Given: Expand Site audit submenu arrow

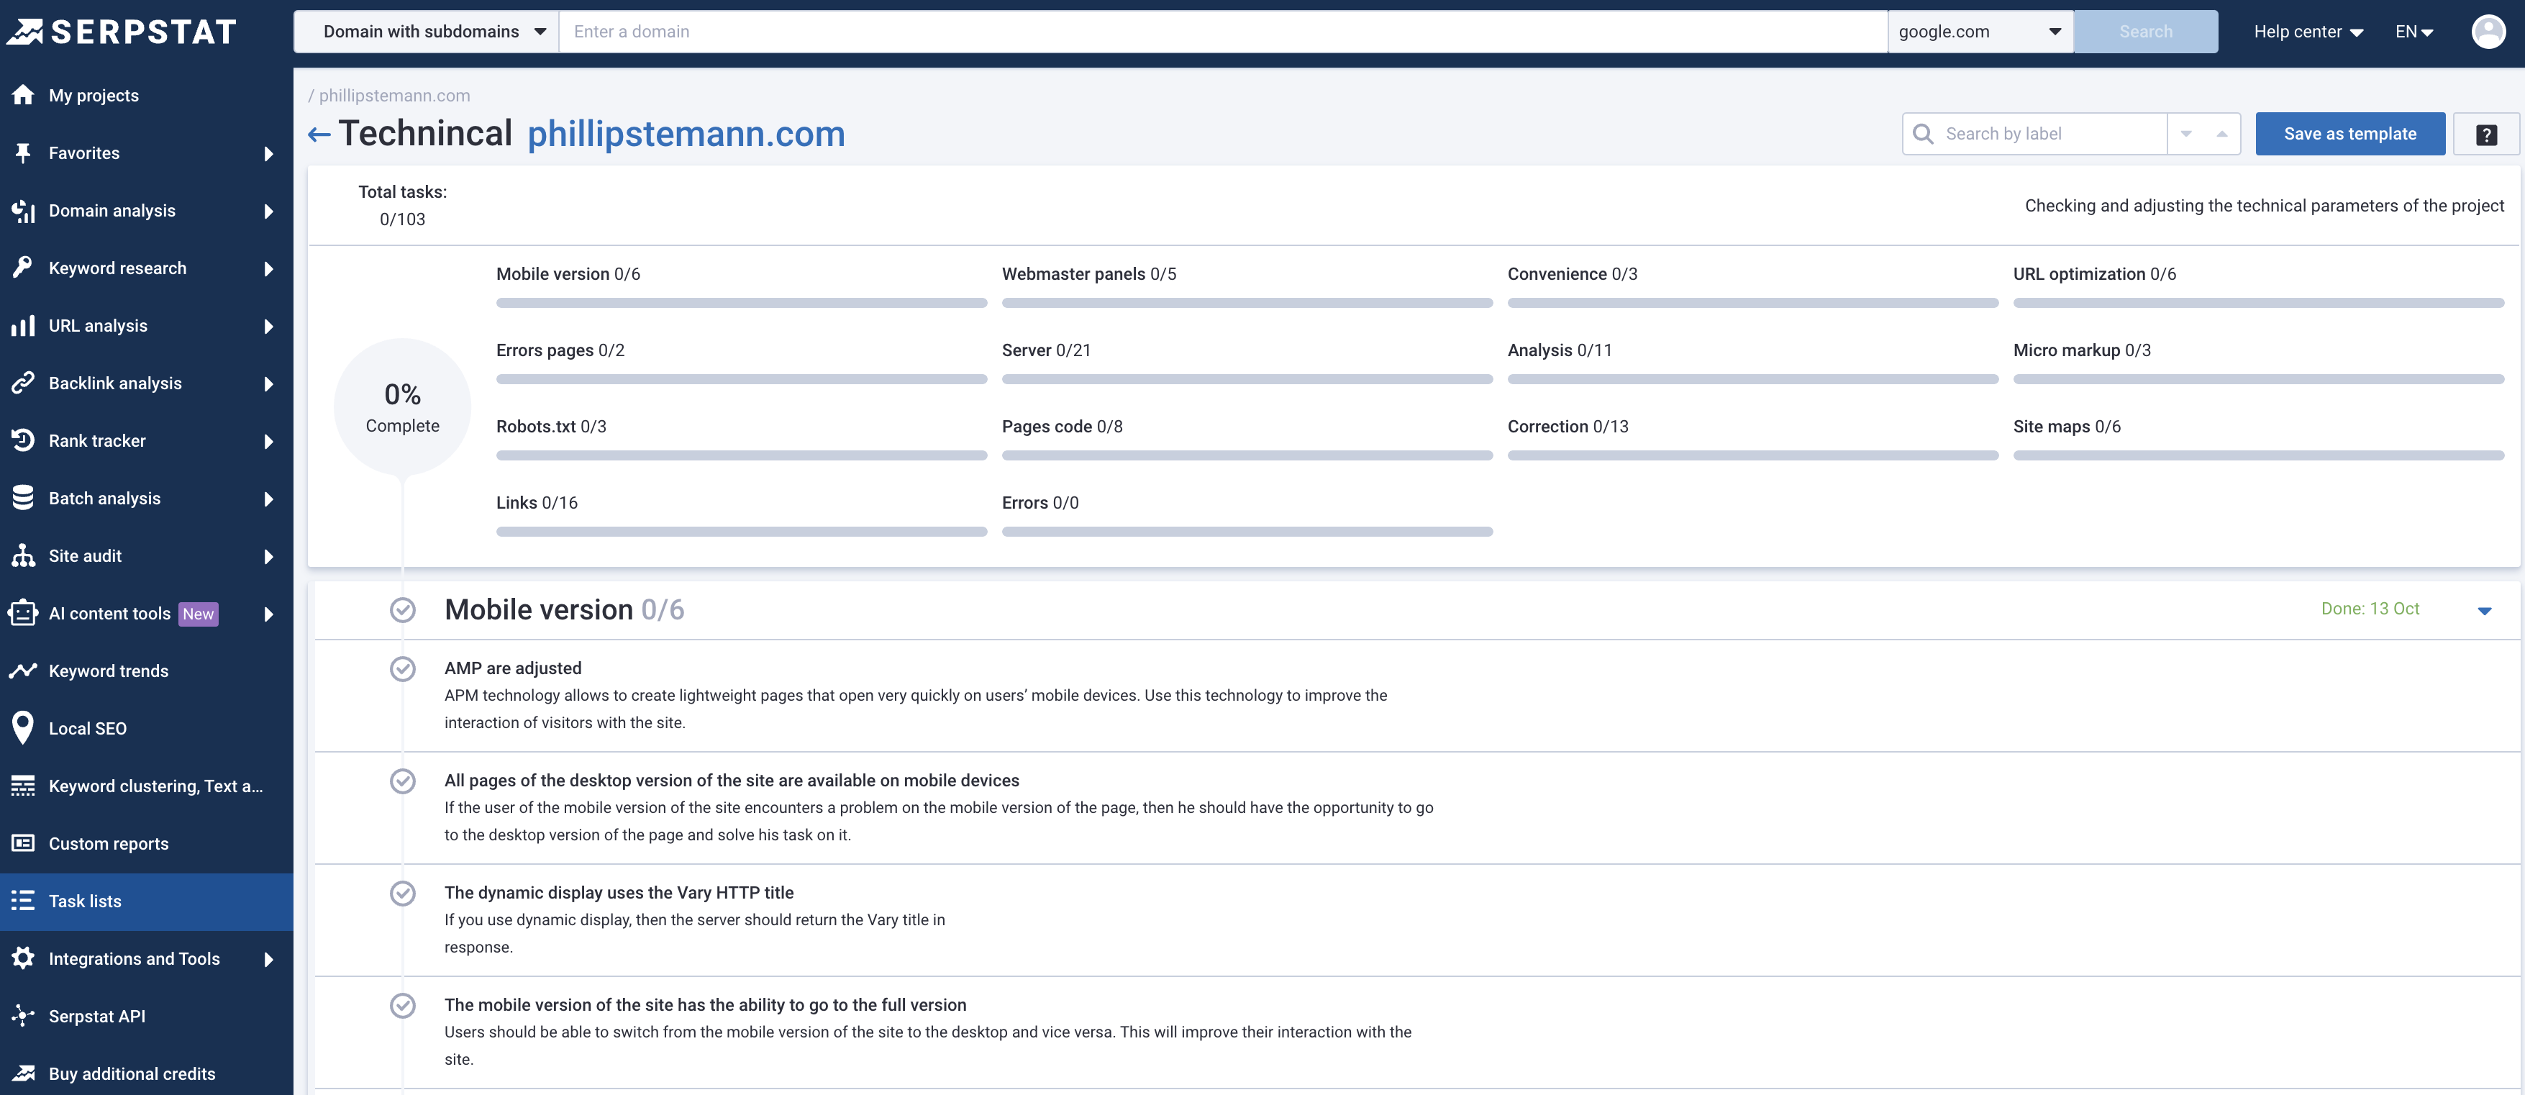Looking at the screenshot, I should coord(268,557).
